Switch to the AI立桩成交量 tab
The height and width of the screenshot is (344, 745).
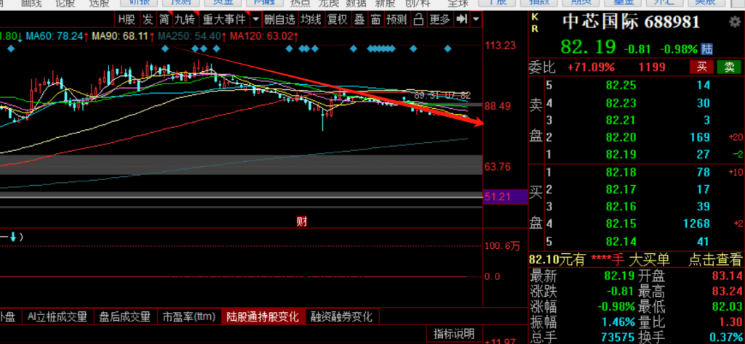click(x=57, y=316)
